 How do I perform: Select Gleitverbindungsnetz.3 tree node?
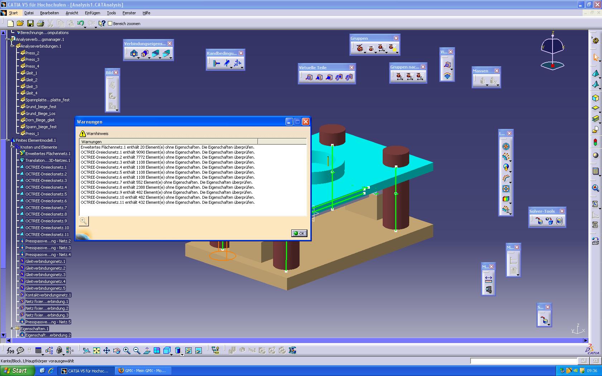point(46,275)
